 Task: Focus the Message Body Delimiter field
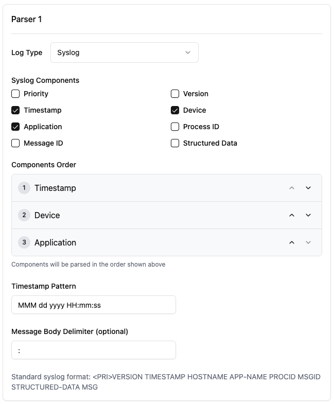point(94,350)
